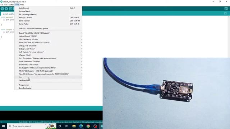Open the Edit menu

6,5
